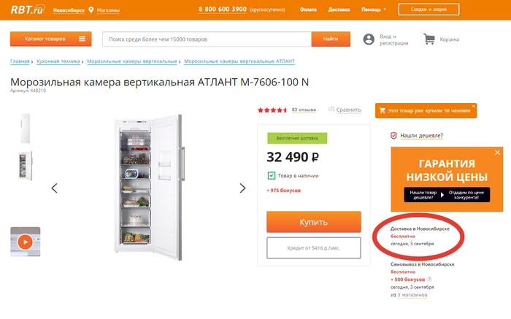Click the product search input field

click(206, 39)
